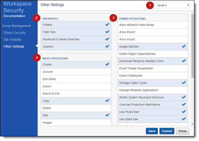Enable the Convert mass operation
199x141 pixels.
click(76, 72)
